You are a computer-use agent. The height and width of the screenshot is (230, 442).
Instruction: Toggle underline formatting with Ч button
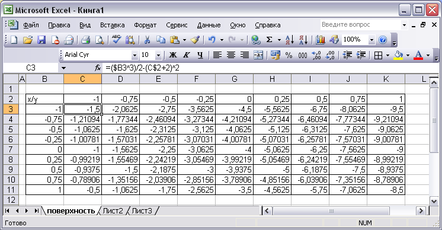(200, 55)
